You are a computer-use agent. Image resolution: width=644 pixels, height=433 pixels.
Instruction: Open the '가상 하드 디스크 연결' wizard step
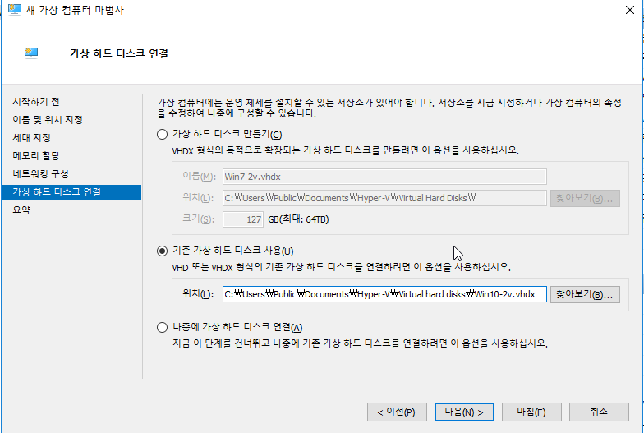71,192
